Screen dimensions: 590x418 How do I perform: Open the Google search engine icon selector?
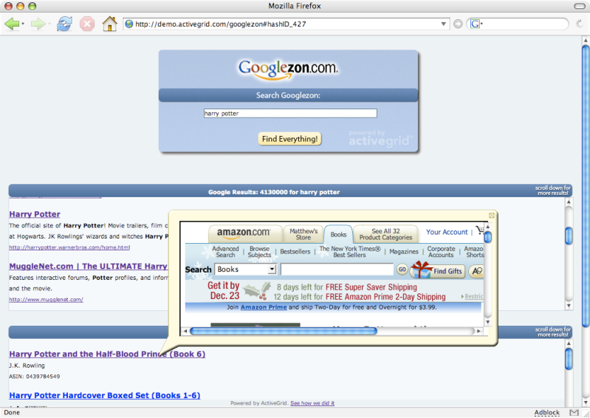click(476, 24)
